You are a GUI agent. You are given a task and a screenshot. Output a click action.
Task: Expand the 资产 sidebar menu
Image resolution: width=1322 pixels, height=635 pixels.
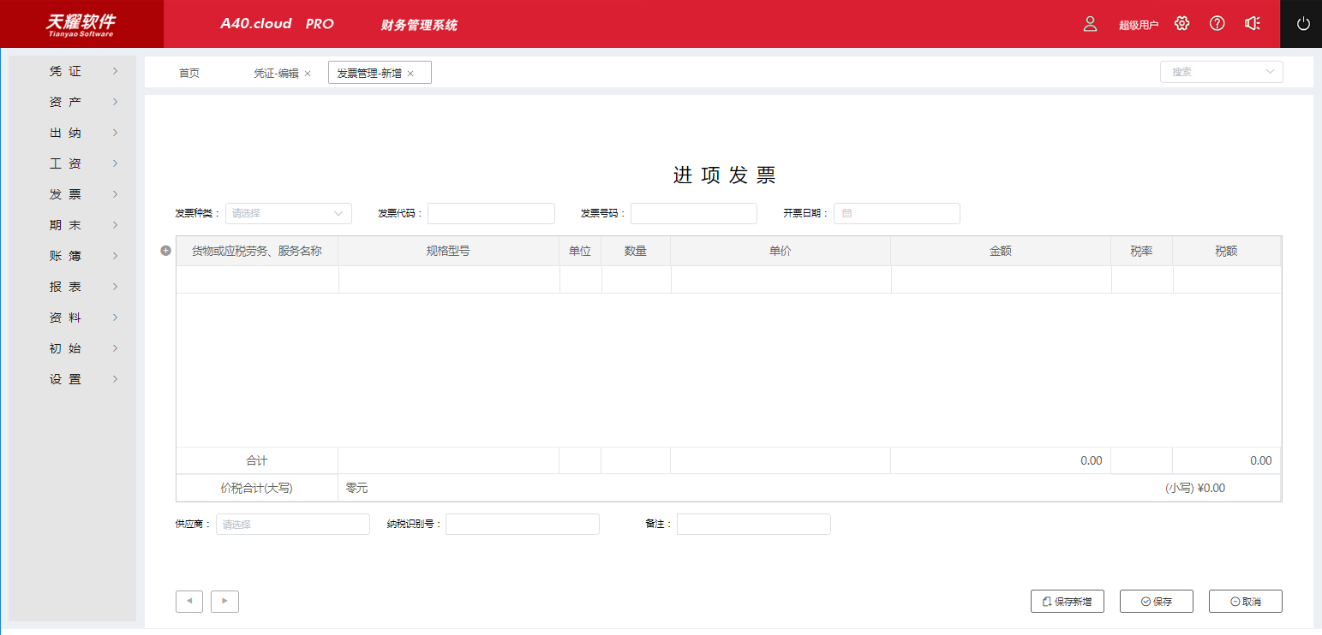72,102
